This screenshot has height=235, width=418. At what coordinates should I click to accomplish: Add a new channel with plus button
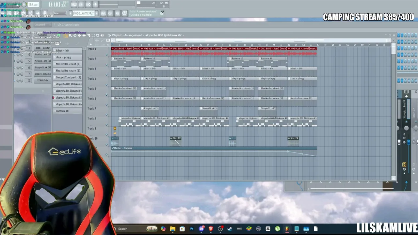tap(43, 91)
